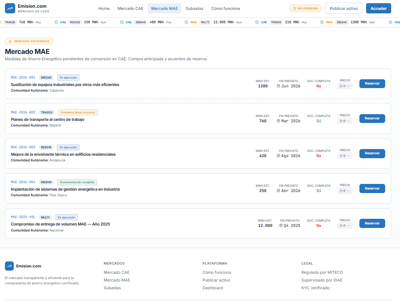Screen dimensions: 400x303
Task: Open footer link Regulado por MITECO
Action: (x=322, y=272)
